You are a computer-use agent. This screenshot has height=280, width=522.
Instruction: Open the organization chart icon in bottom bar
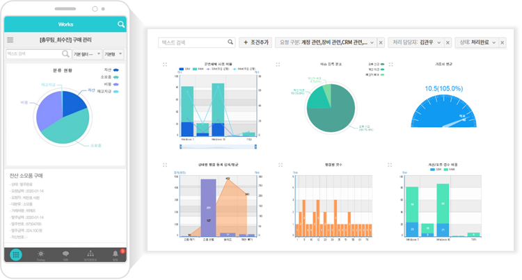90,254
